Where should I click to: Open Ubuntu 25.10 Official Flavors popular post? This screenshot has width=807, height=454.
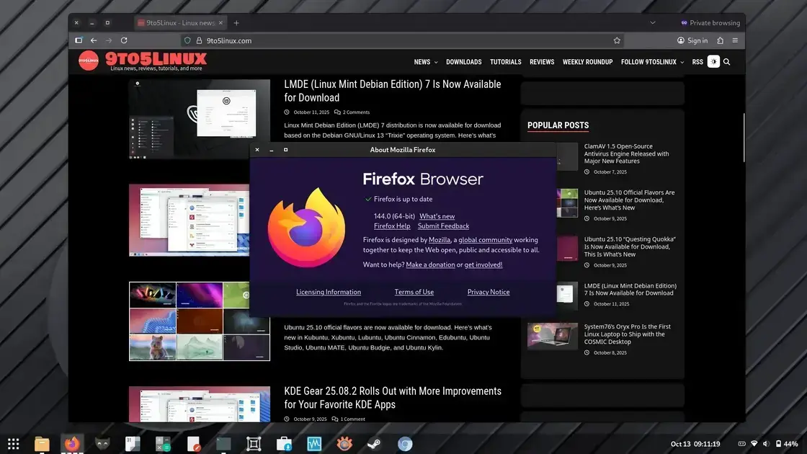(630, 200)
